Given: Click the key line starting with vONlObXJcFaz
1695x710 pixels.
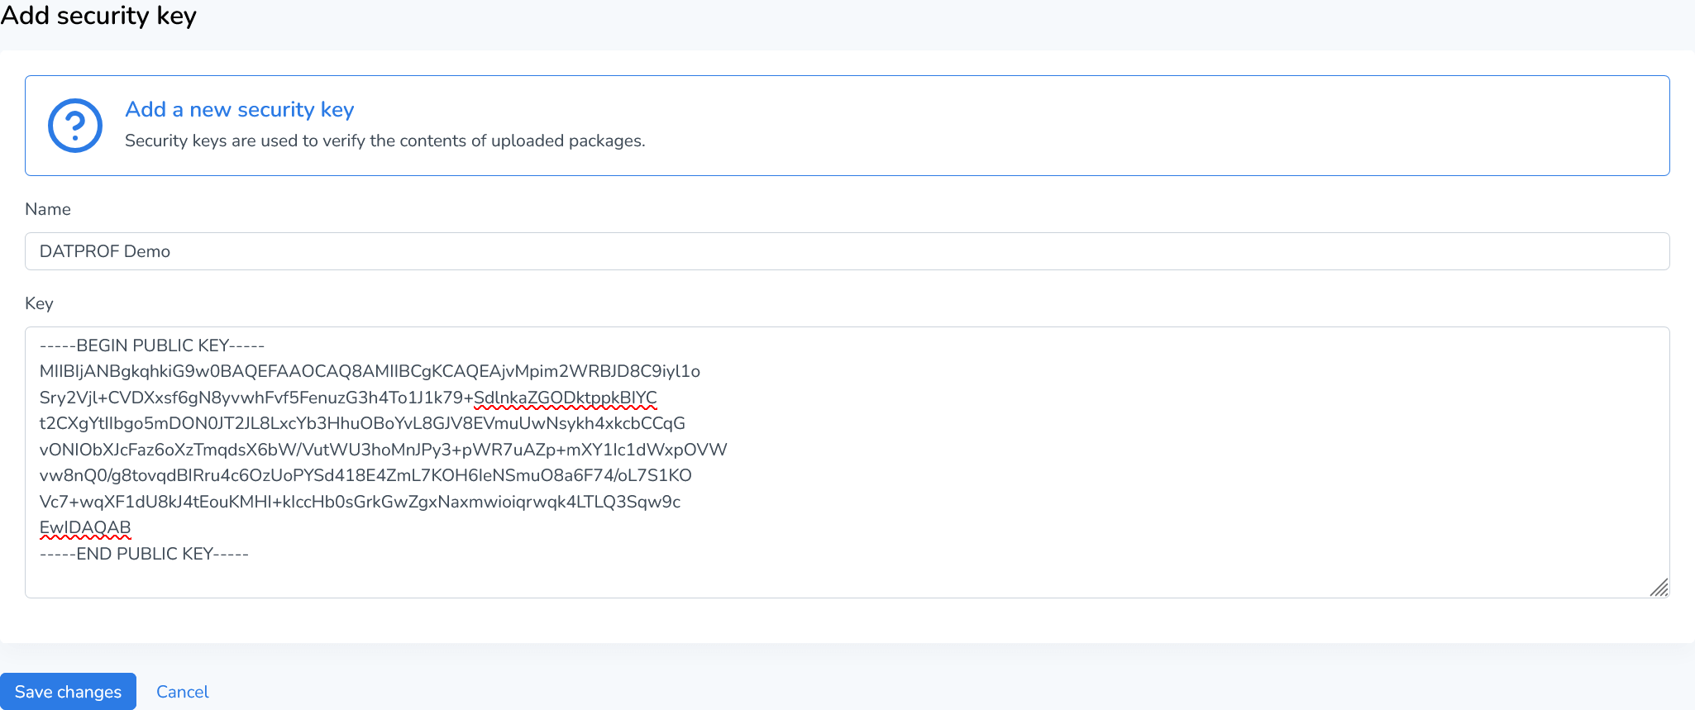Looking at the screenshot, I should tap(383, 450).
